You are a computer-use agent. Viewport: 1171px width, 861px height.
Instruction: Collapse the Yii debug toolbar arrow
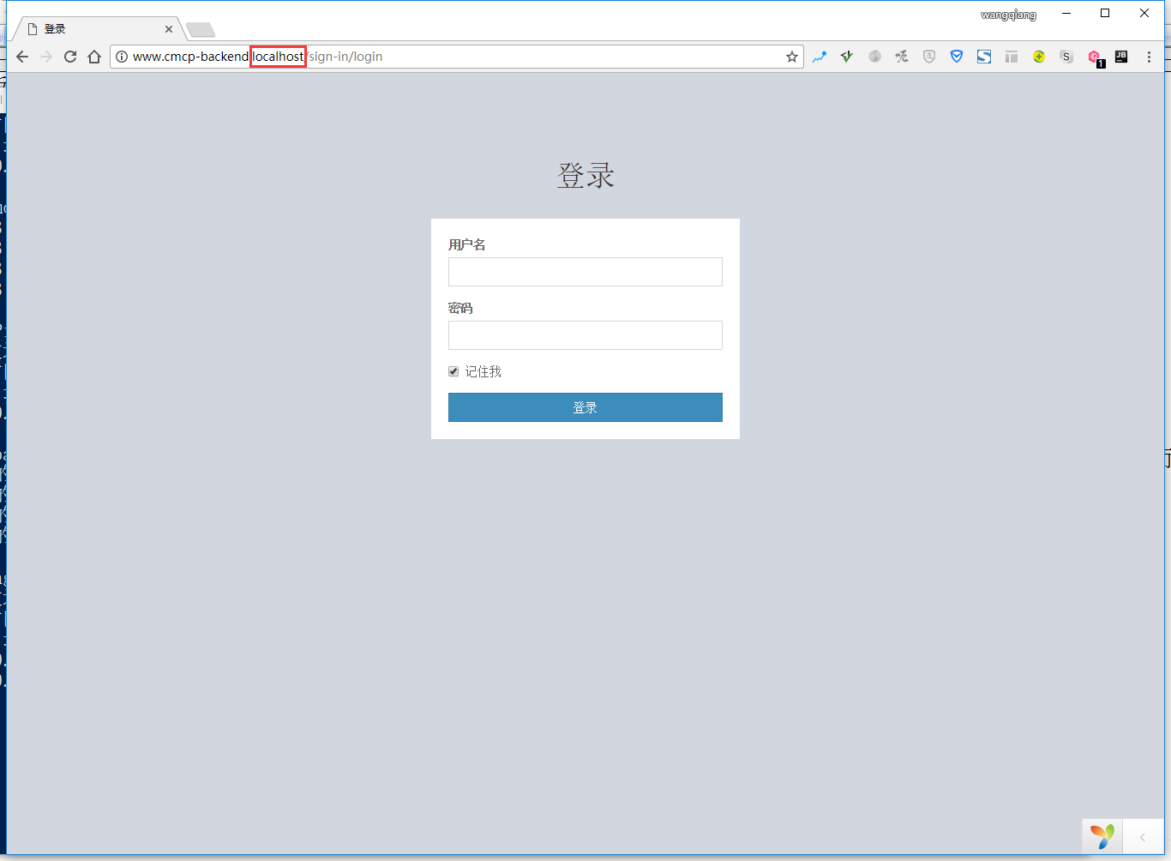pos(1143,837)
